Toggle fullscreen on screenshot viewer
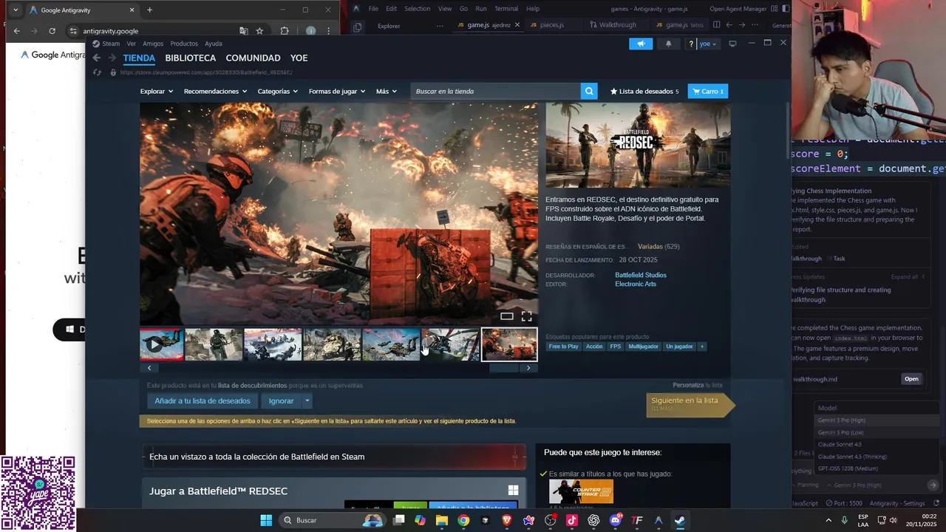The image size is (946, 532). tap(526, 316)
